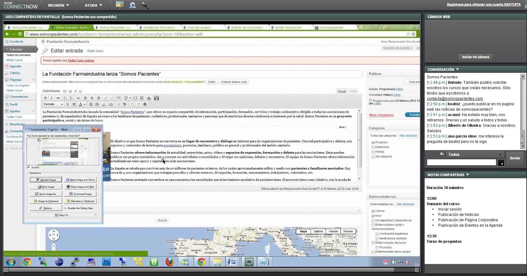Remove formatting with the eraser icon
The width and height of the screenshot is (527, 276).
click(x=104, y=104)
